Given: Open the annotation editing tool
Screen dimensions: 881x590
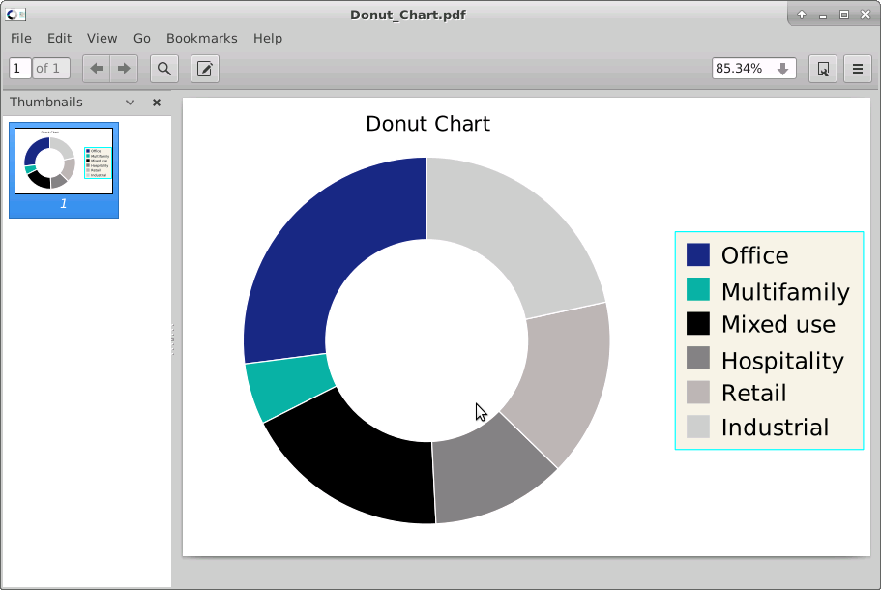Looking at the screenshot, I should pos(204,68).
